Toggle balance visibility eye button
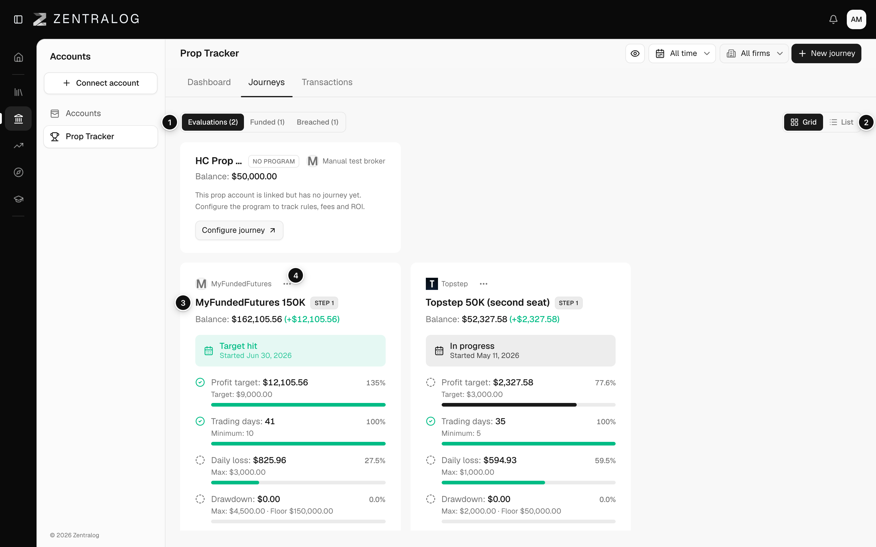 coord(635,53)
